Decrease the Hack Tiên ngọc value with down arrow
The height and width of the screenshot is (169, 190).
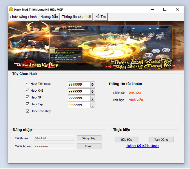point(92,86)
